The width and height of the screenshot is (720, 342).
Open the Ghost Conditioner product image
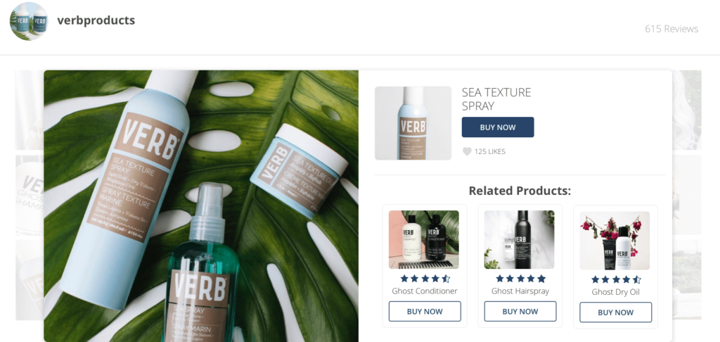[x=424, y=239]
